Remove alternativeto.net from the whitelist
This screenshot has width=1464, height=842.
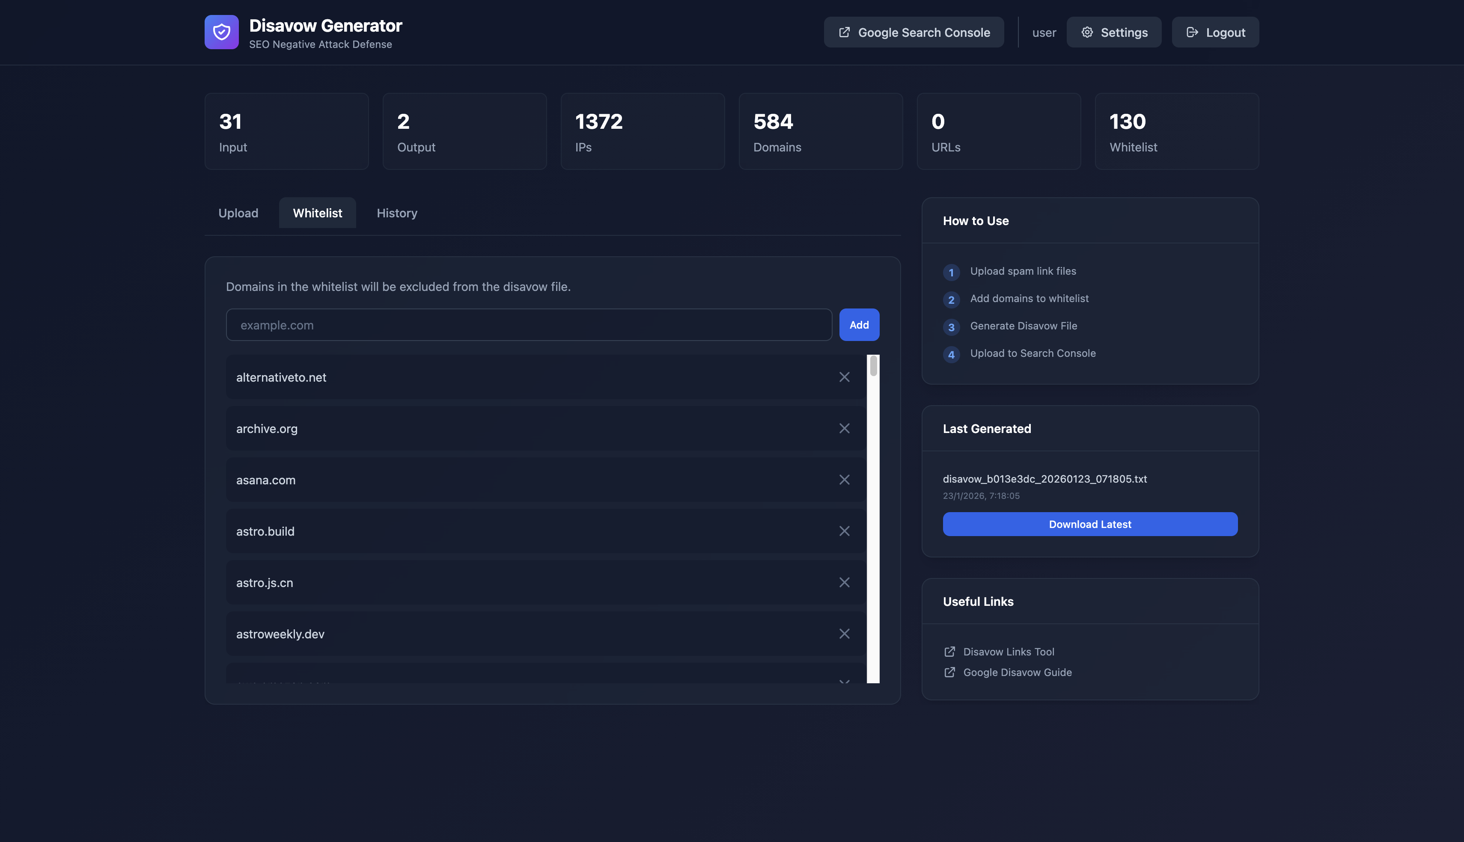coord(844,377)
